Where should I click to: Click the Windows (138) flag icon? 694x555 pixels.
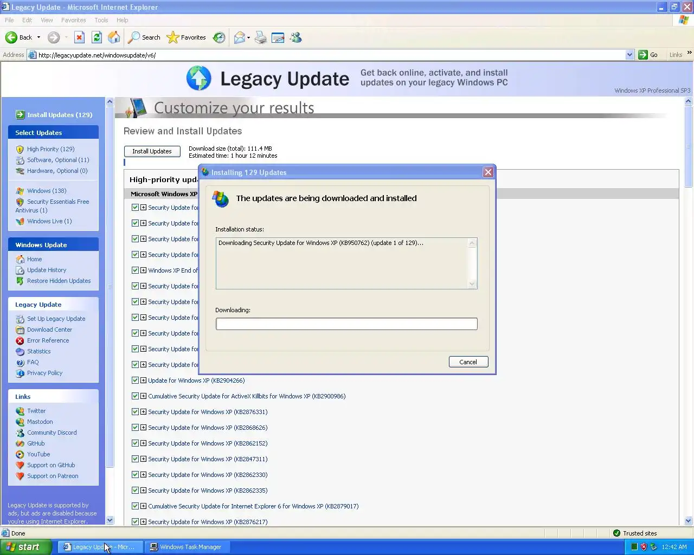(x=20, y=191)
